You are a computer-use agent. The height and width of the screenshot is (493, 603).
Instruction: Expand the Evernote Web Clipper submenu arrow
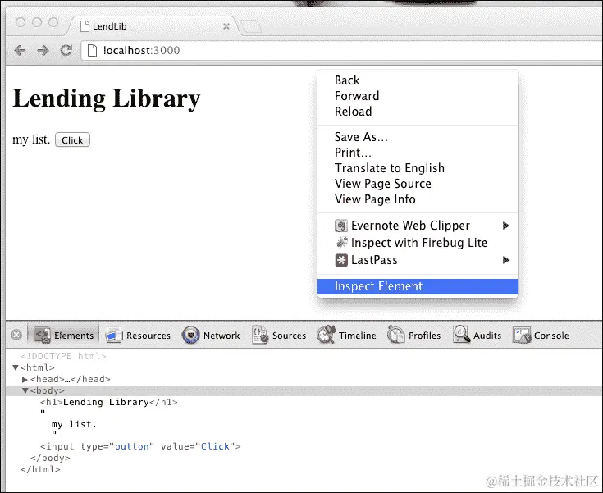click(x=506, y=226)
